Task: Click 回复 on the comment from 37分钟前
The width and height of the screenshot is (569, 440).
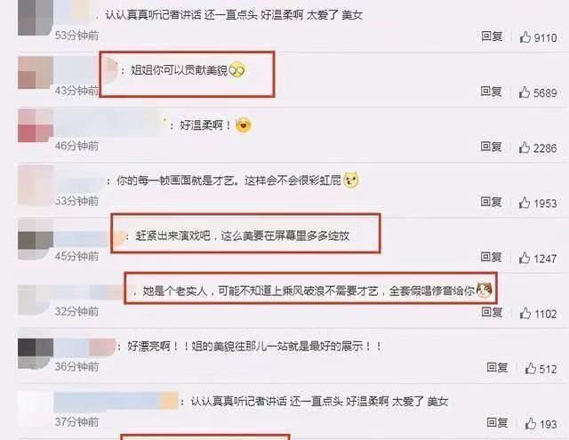Action: click(x=497, y=422)
